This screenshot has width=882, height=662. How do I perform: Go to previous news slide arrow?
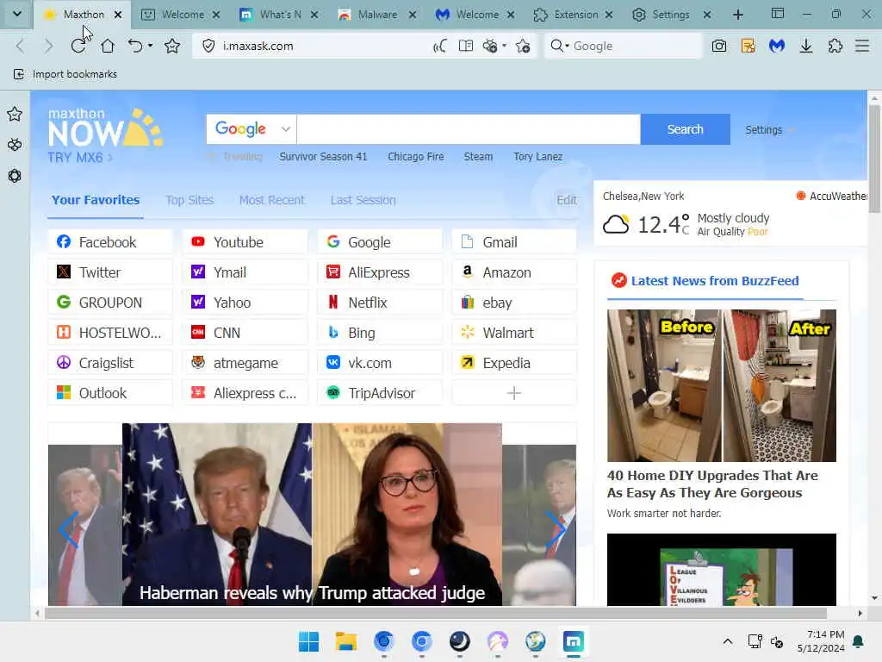point(68,529)
